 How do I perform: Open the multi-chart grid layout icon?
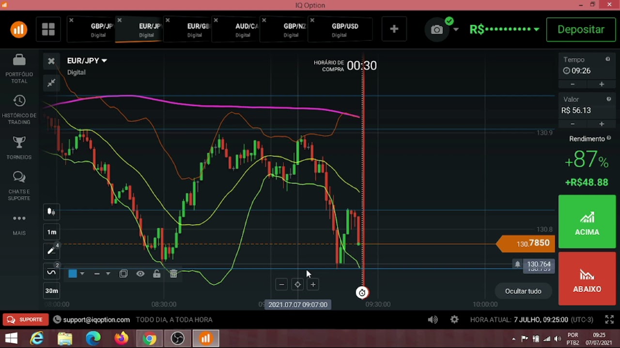(48, 29)
